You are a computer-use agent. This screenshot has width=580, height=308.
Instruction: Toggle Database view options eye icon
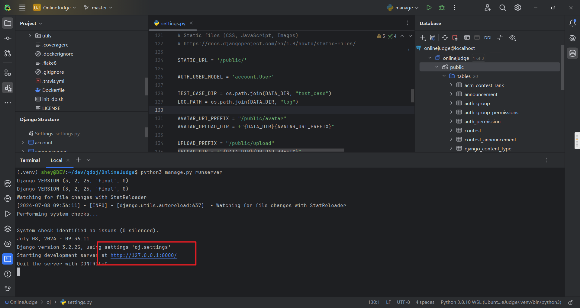513,38
